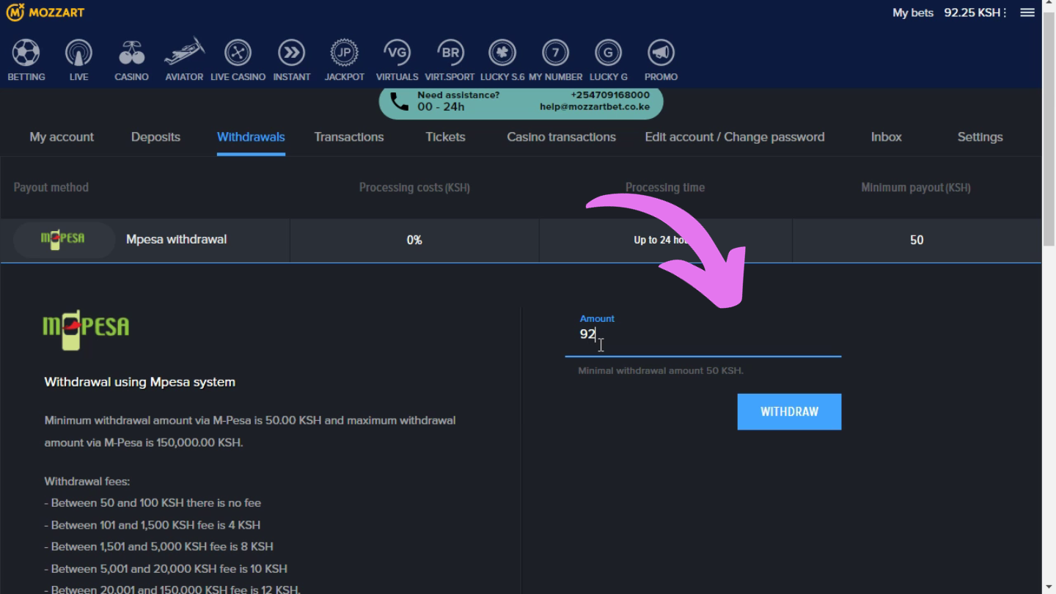The height and width of the screenshot is (594, 1056).
Task: Click 'Between 1,501 and 5,000 KSH' fee line
Action: tap(158, 546)
